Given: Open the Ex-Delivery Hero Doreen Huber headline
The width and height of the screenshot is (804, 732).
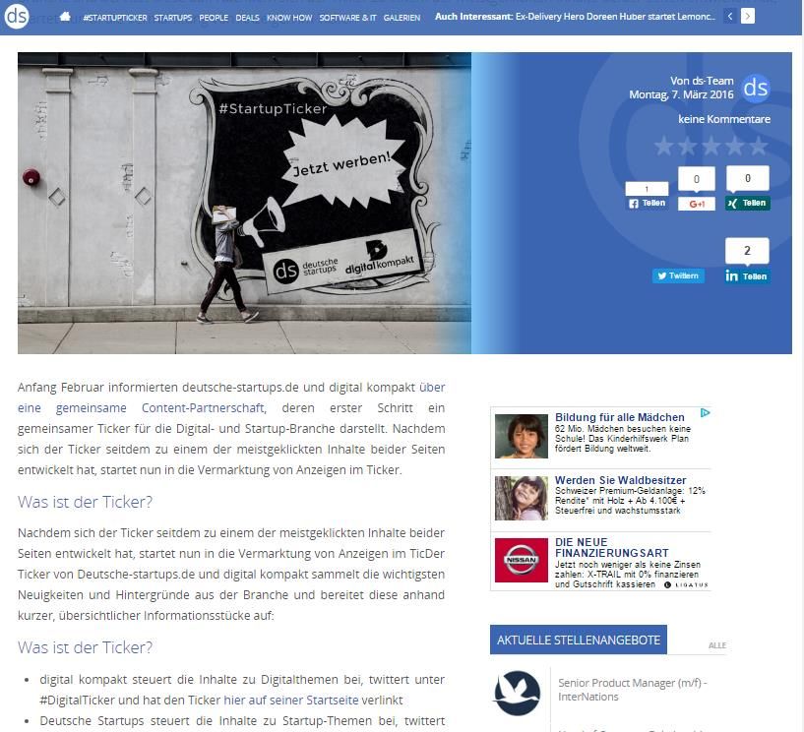Looking at the screenshot, I should click(615, 17).
